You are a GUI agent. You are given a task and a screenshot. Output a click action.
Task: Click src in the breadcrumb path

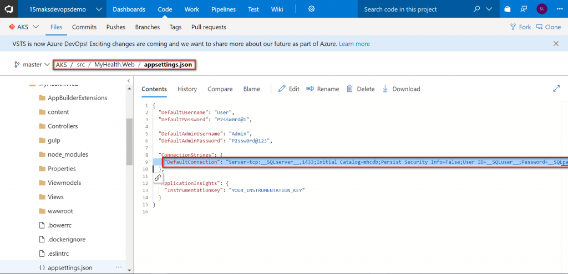pos(80,65)
